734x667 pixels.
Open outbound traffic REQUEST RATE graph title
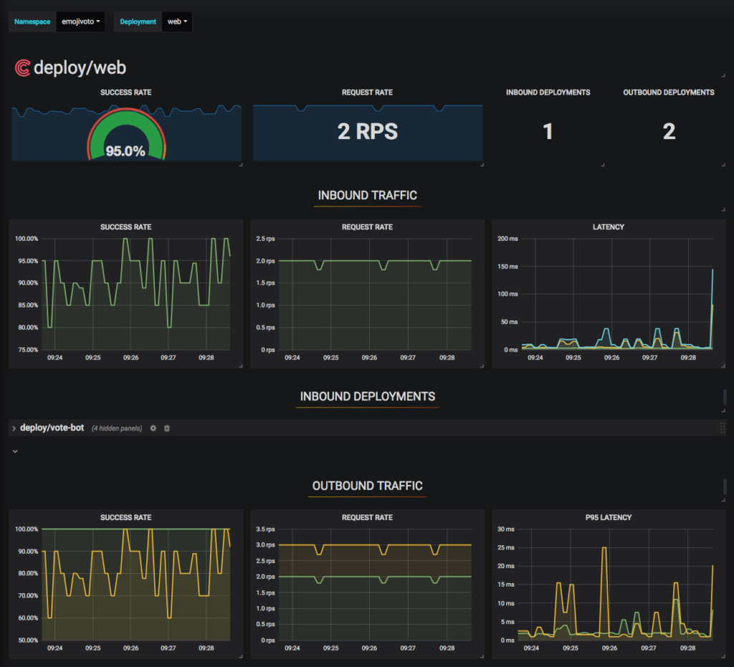[x=367, y=517]
